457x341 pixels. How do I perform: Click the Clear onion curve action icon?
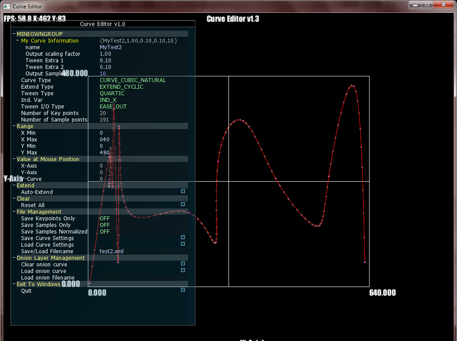(182, 264)
